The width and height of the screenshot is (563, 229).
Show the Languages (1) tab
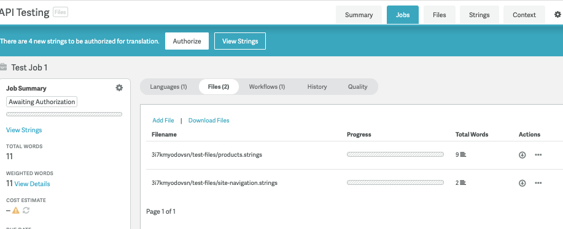pos(168,86)
